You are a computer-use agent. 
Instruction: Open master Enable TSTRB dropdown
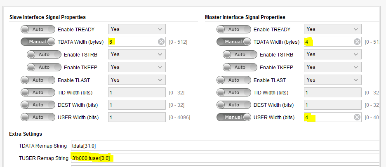(x=333, y=54)
